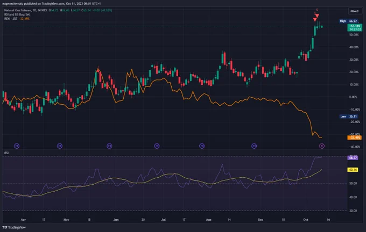Click the 20 date label after Jun

click(x=143, y=220)
